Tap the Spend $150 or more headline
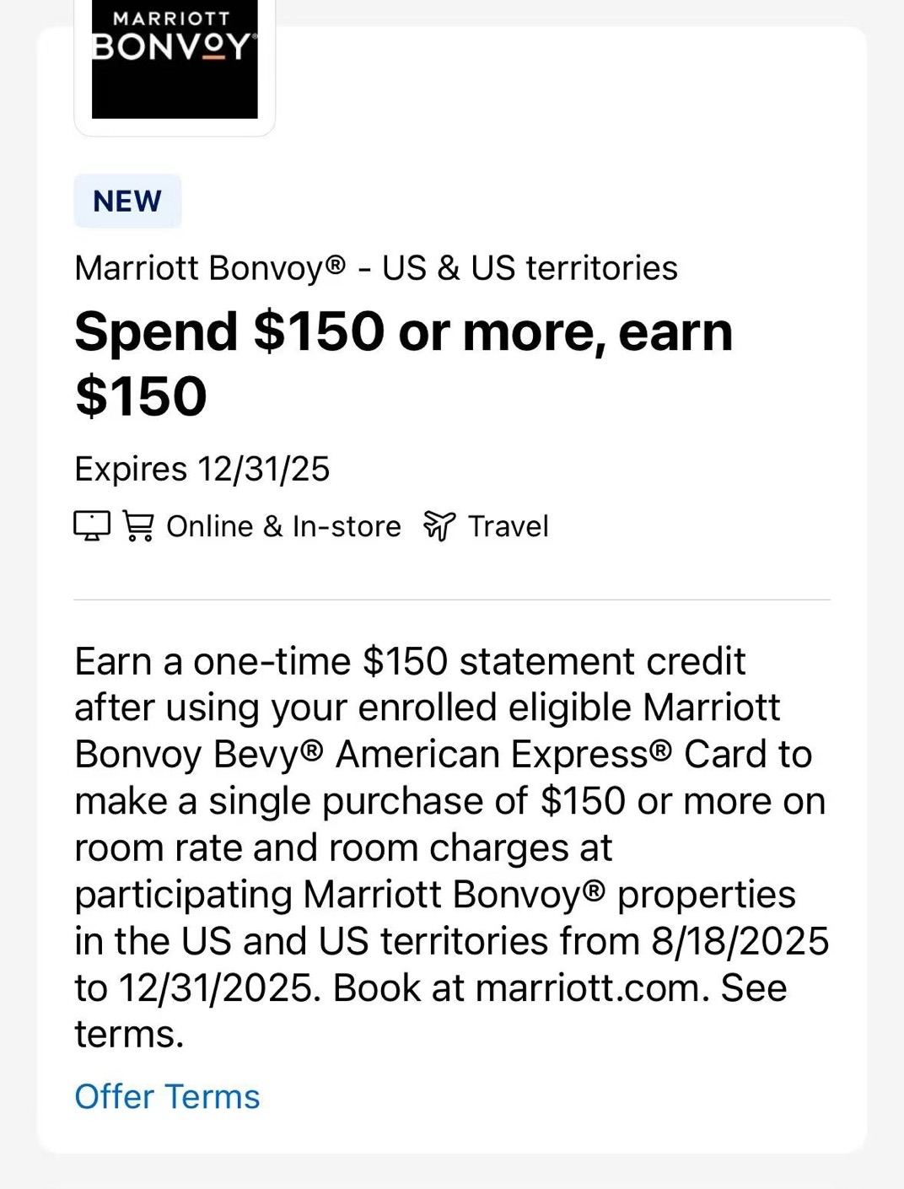Image resolution: width=904 pixels, height=1189 pixels. point(404,363)
